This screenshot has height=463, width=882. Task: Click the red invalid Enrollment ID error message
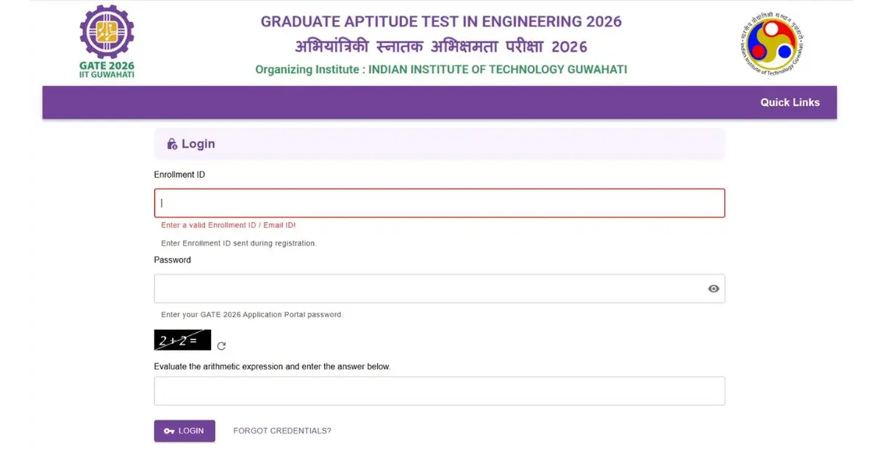pos(228,226)
